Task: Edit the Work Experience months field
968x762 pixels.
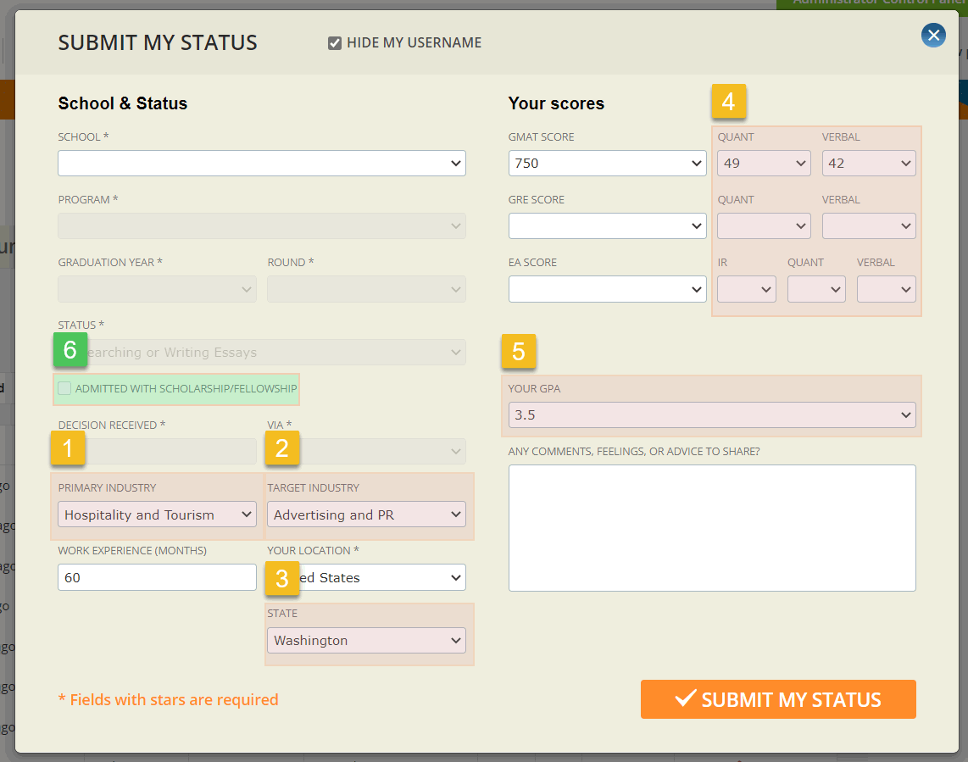Action: pos(156,577)
